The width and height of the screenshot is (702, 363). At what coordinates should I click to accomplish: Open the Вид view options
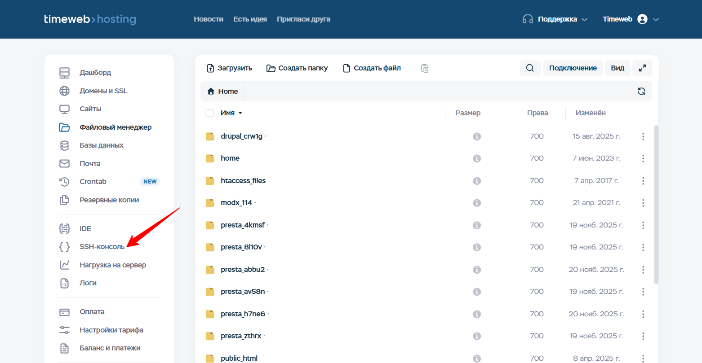pos(618,68)
